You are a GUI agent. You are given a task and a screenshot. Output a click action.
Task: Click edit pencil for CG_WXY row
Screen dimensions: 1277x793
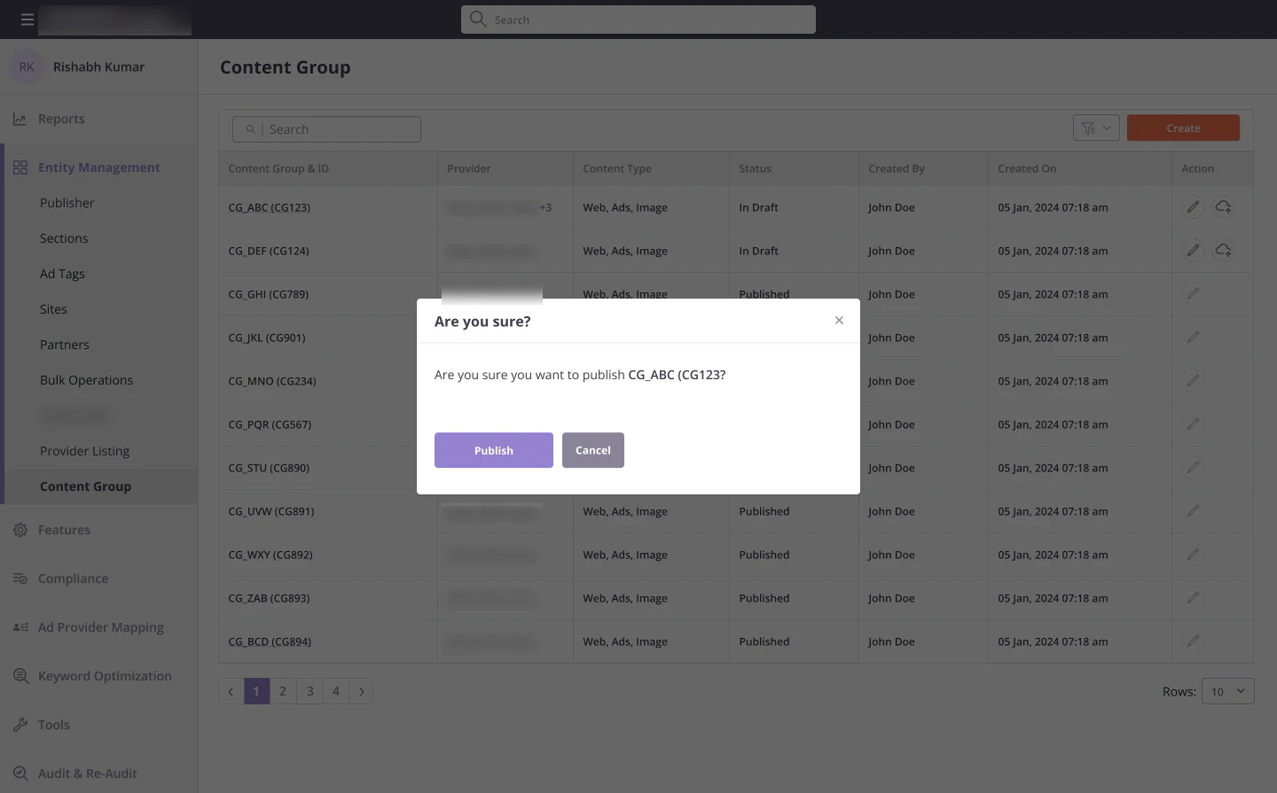pyautogui.click(x=1194, y=555)
